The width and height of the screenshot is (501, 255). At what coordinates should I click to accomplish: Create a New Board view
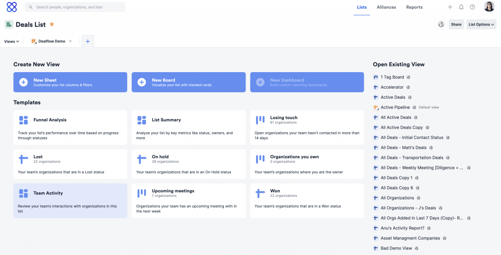(188, 82)
